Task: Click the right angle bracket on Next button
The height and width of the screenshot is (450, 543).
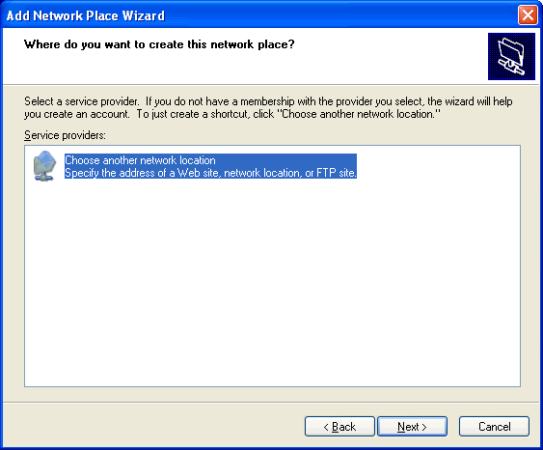Action: click(x=424, y=427)
